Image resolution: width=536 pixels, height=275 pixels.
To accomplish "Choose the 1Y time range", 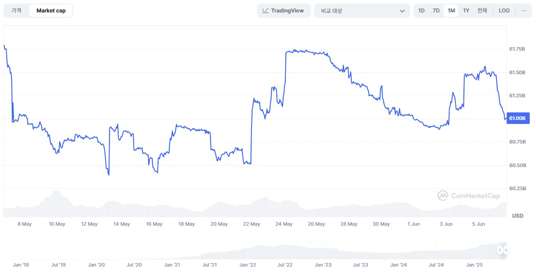I will pos(466,11).
